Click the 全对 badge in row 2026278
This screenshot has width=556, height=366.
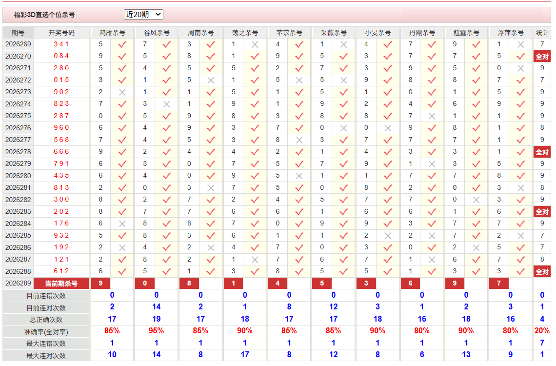click(542, 152)
